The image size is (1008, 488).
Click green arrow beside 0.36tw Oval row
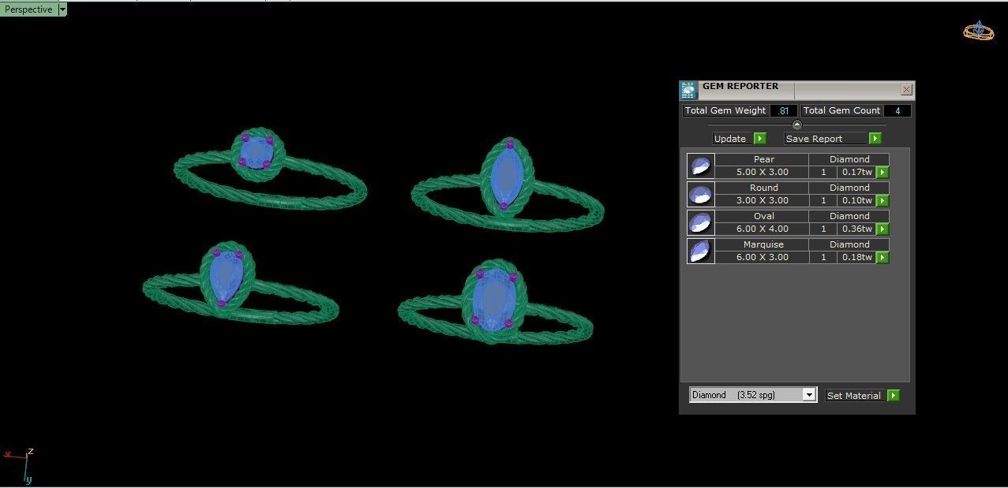882,229
